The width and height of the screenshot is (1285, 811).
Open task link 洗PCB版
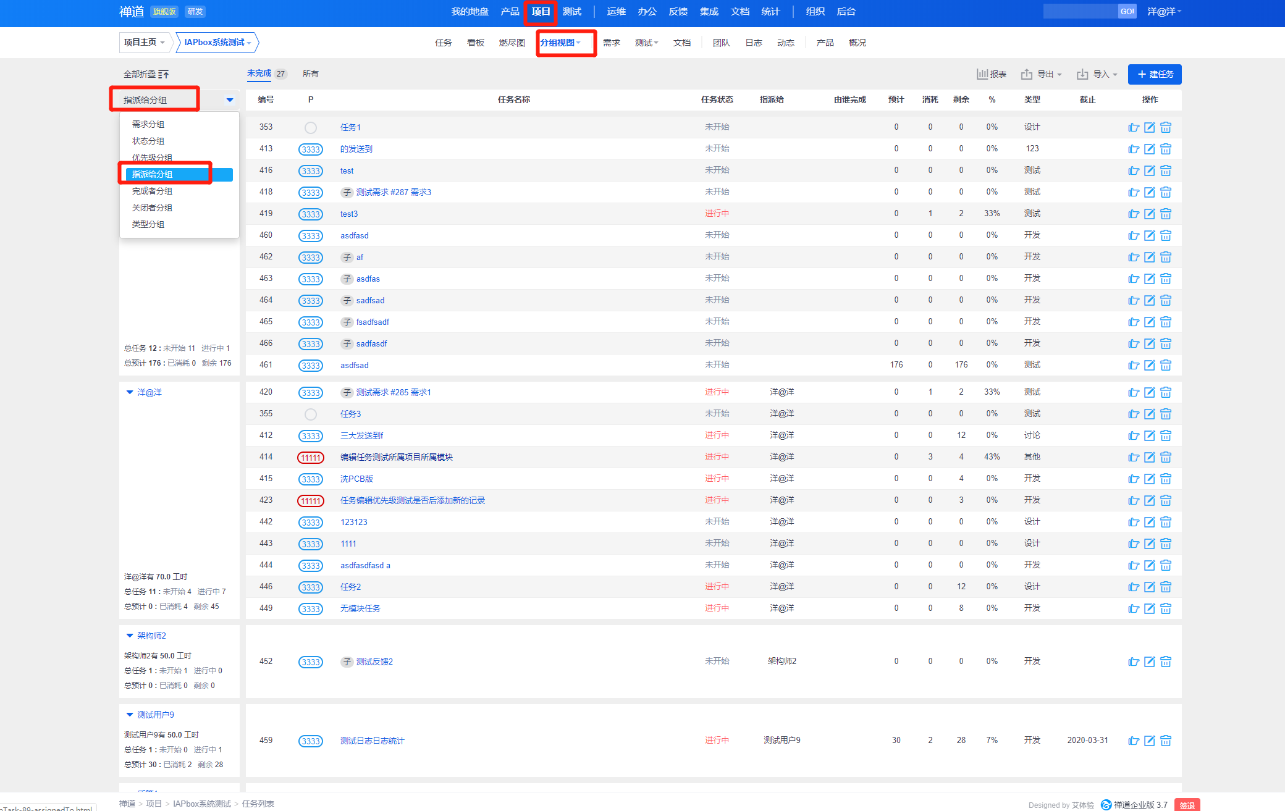[x=356, y=479]
